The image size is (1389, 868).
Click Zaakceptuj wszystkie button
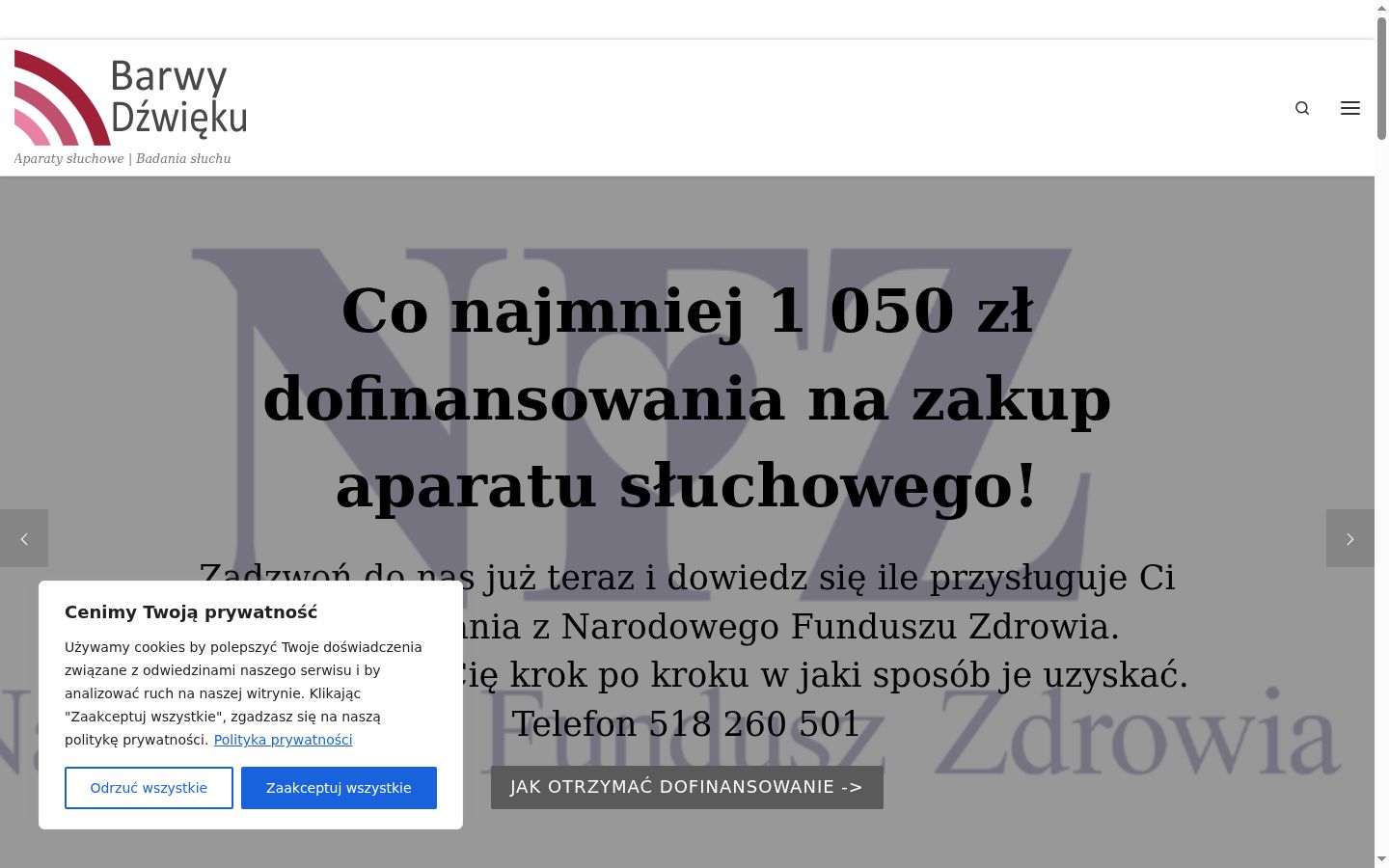339,788
